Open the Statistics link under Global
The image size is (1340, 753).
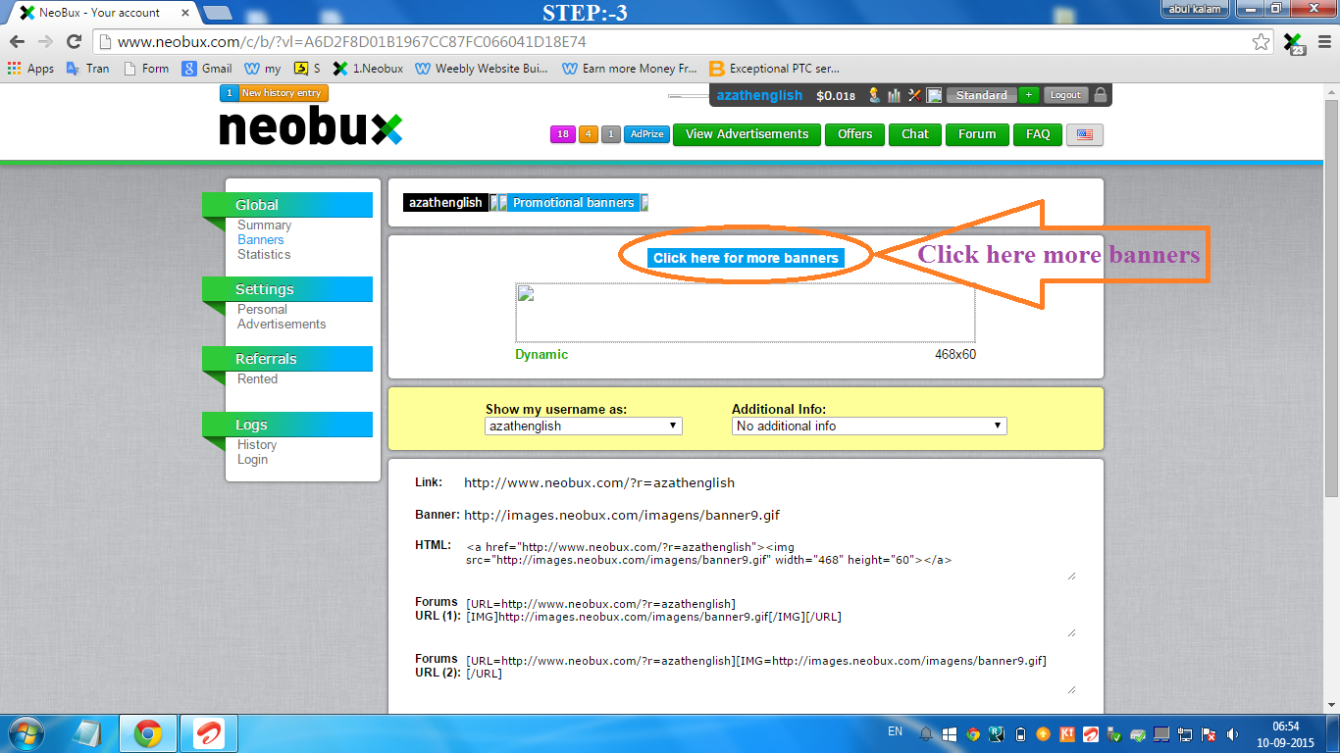coord(264,254)
